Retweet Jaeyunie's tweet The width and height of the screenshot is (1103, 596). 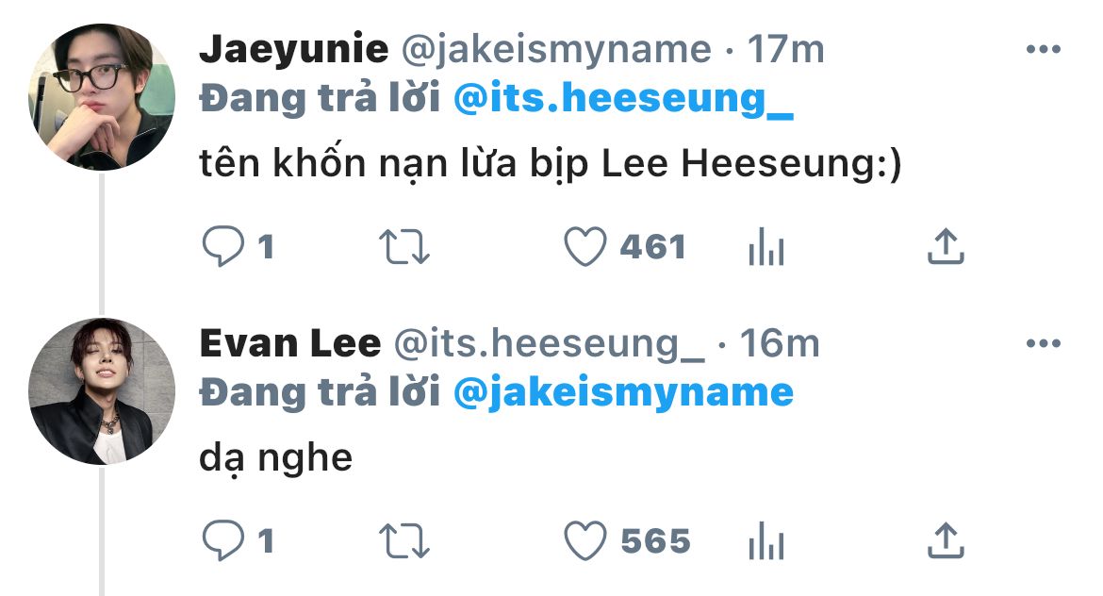coord(404,247)
